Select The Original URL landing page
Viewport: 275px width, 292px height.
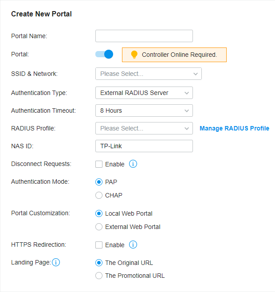pos(99,263)
